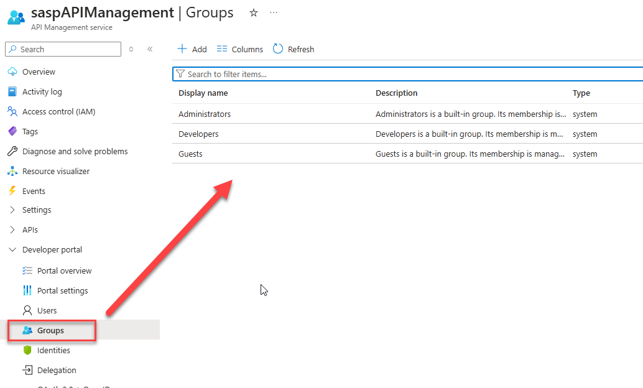Open Access control (IAM) page
Image resolution: width=643 pixels, height=388 pixels.
pos(51,111)
